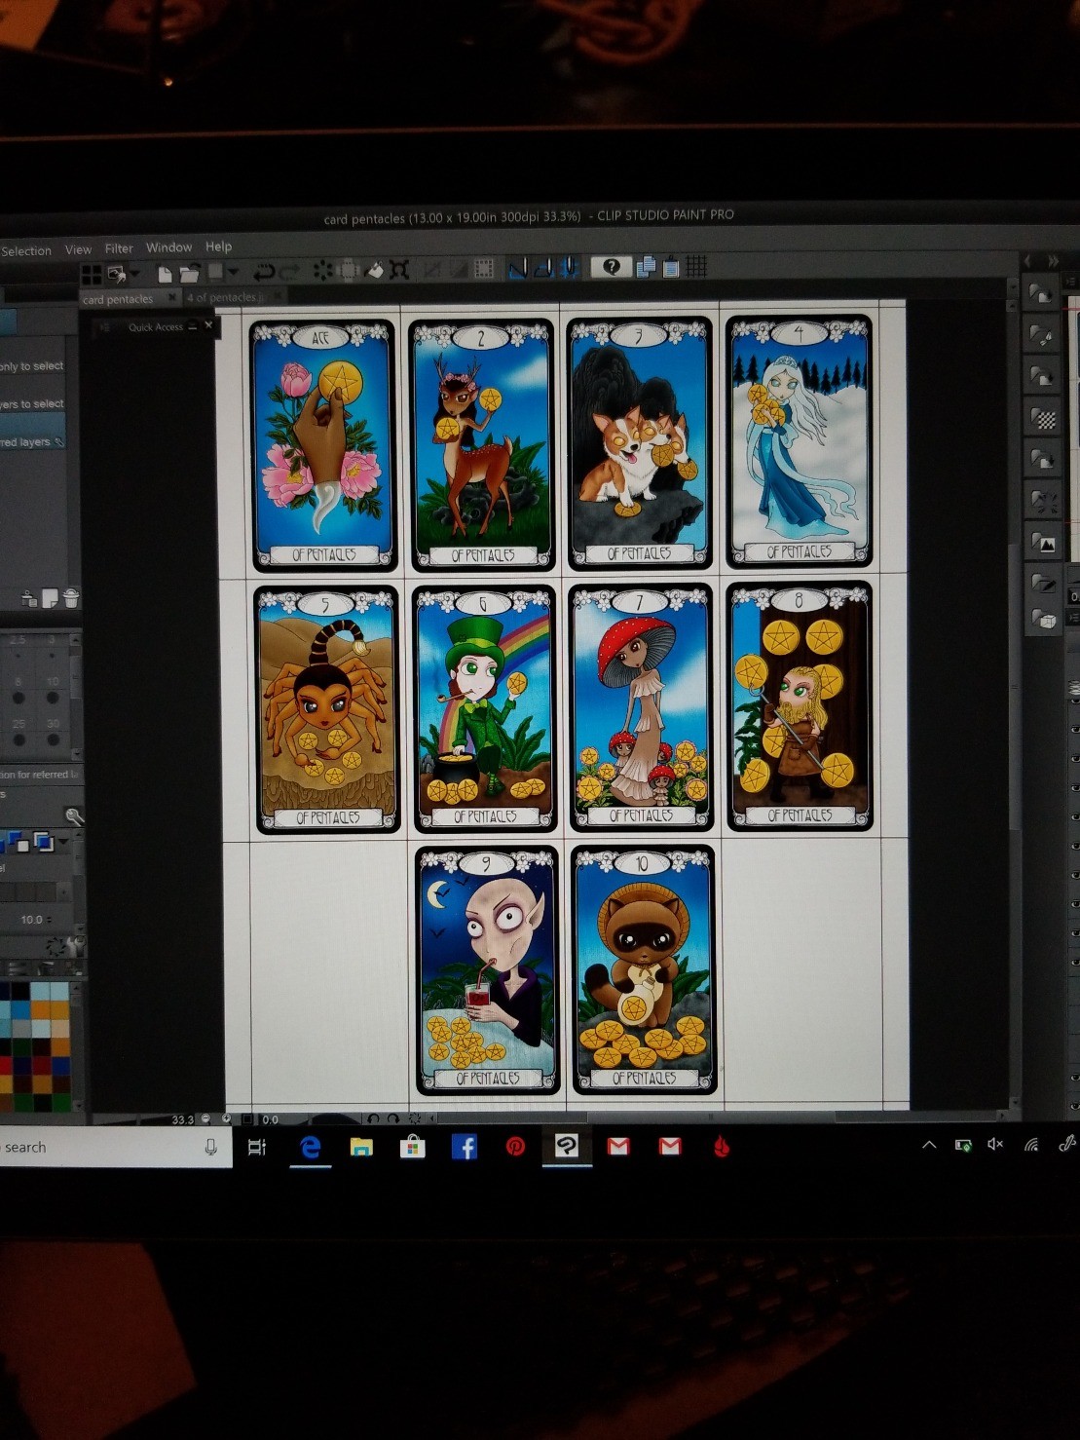Click the Show Selection Border icon
This screenshot has height=1440, width=1080.
point(484,269)
